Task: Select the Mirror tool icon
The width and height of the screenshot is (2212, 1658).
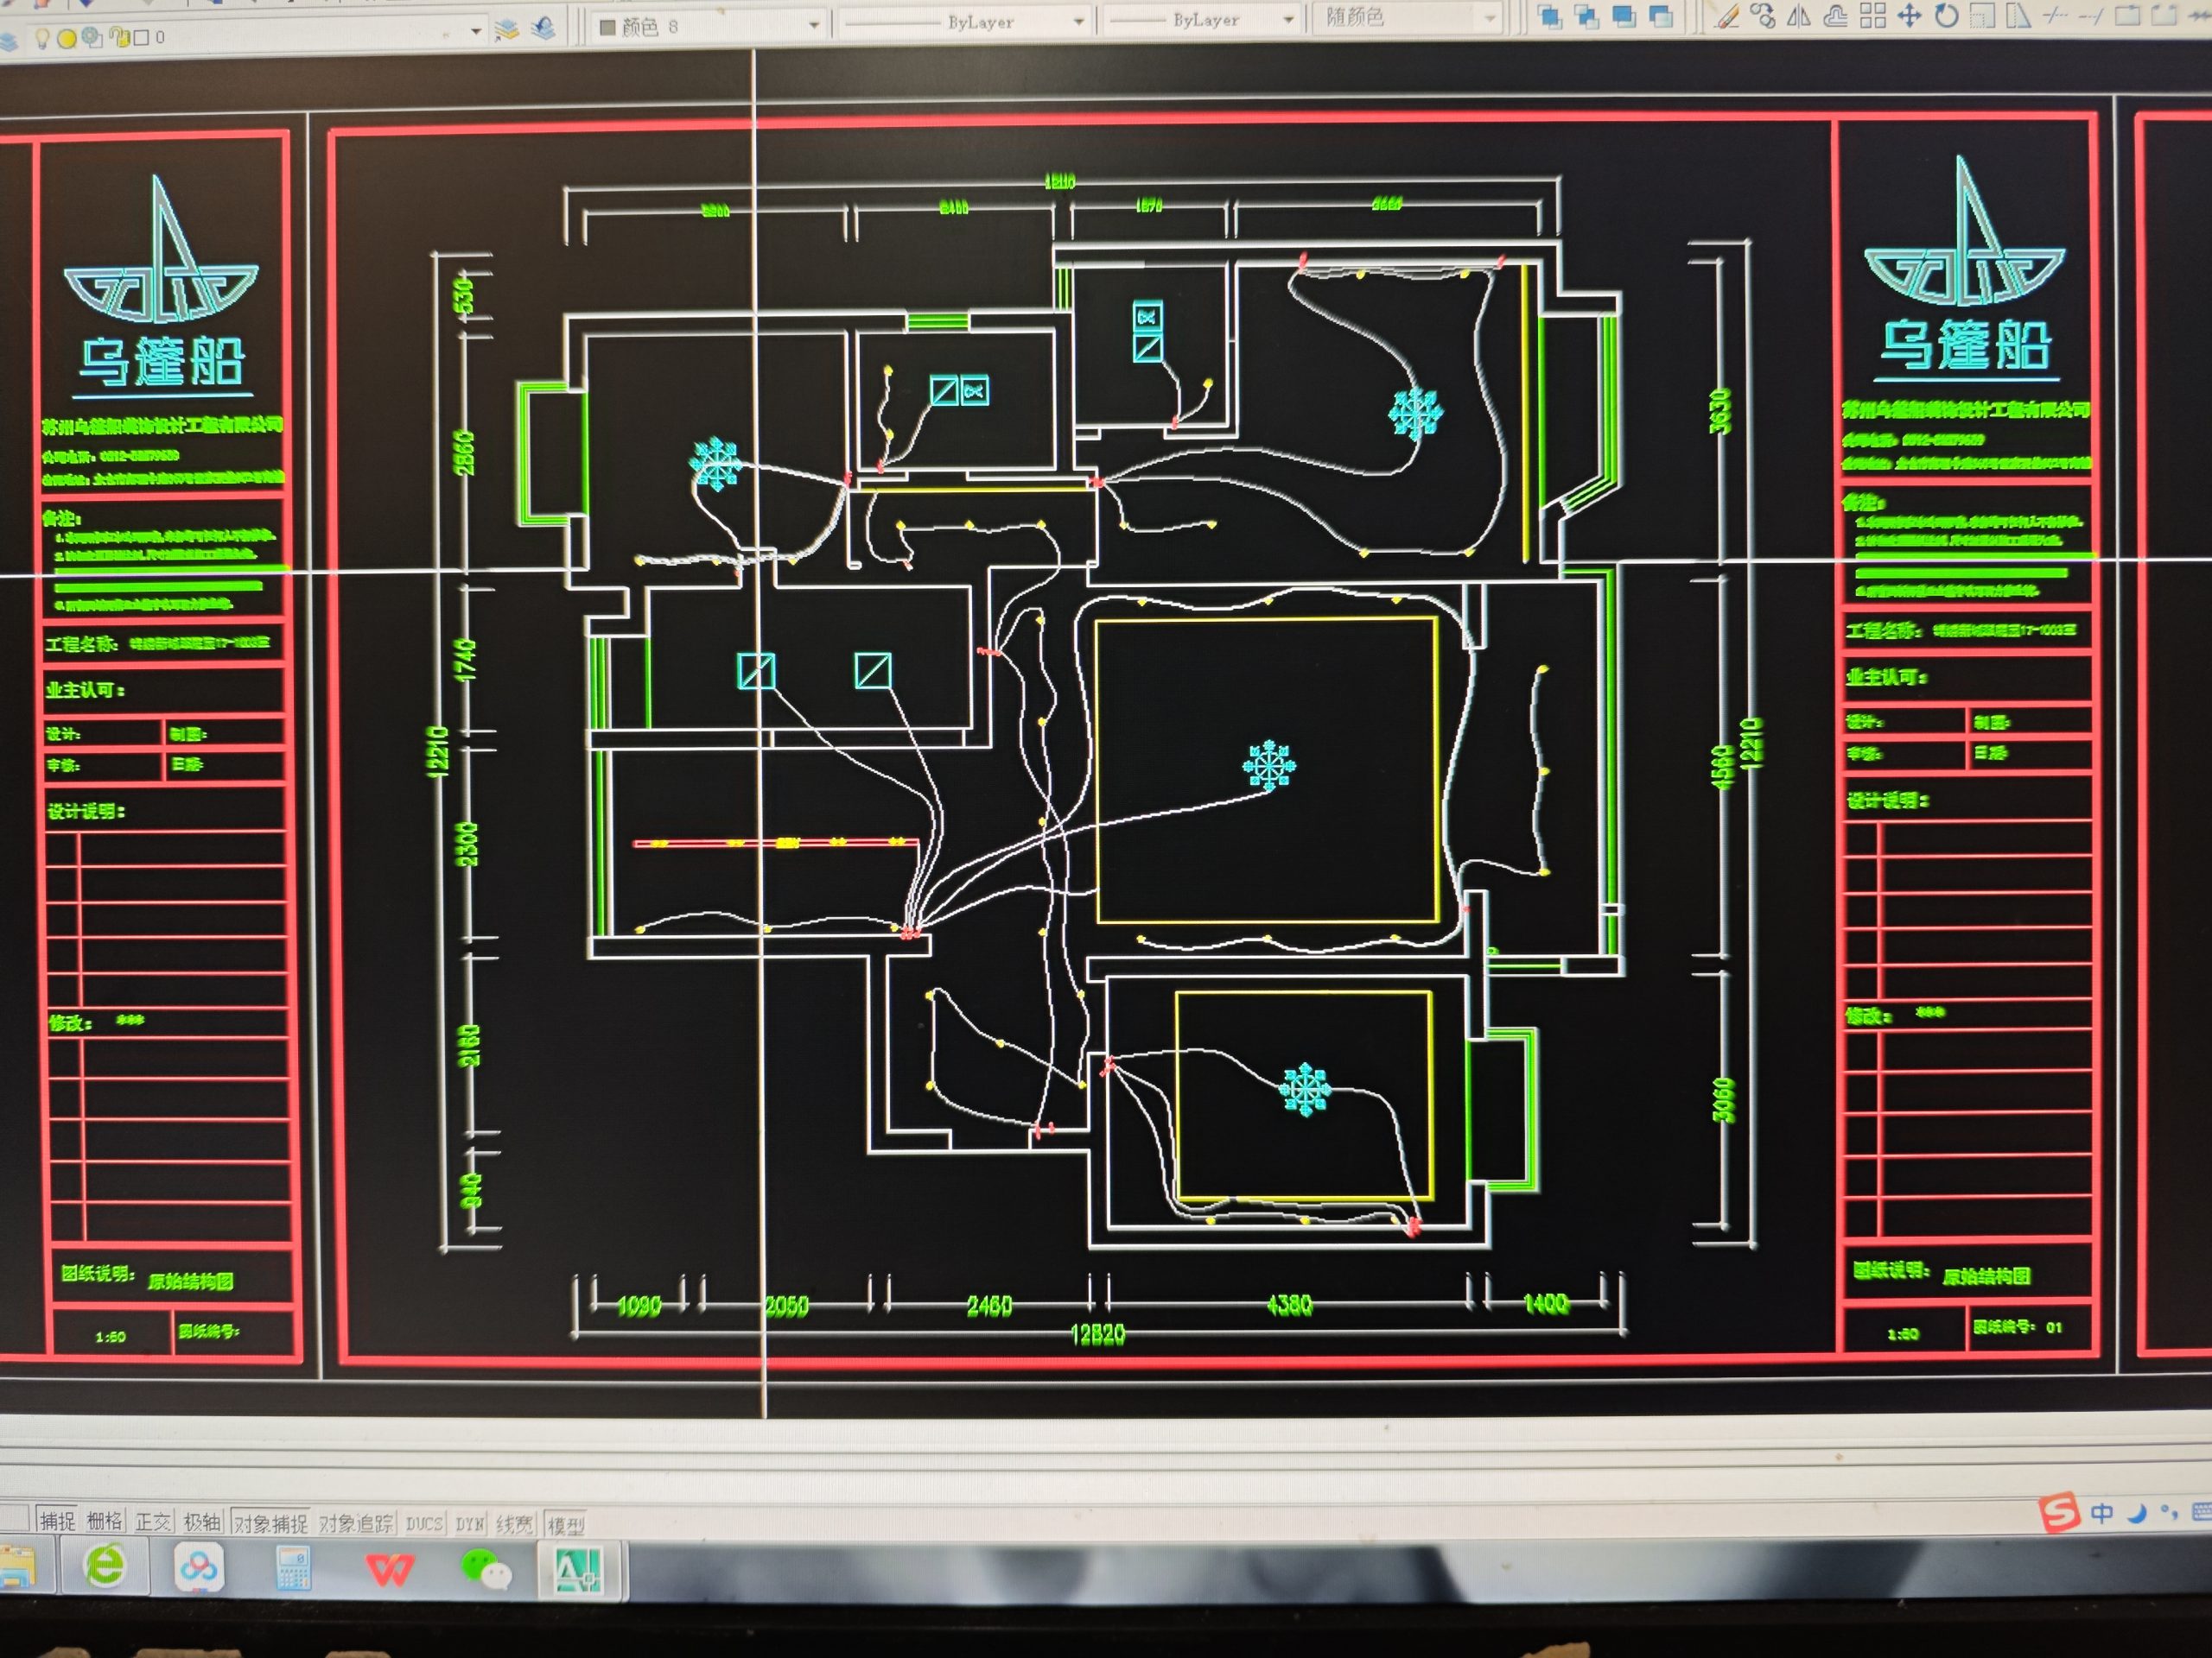Action: [1798, 16]
